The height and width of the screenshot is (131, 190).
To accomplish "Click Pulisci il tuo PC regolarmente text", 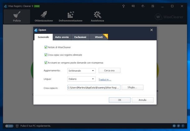I will (x=36, y=126).
